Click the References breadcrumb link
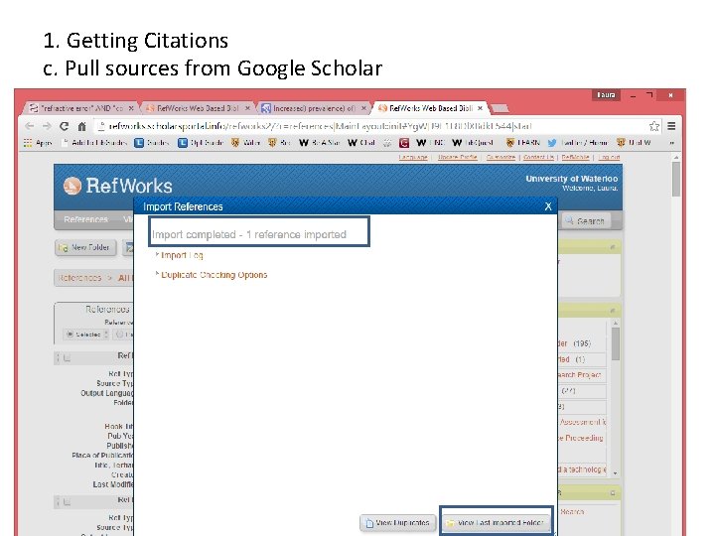This screenshot has width=715, height=536. (x=79, y=278)
